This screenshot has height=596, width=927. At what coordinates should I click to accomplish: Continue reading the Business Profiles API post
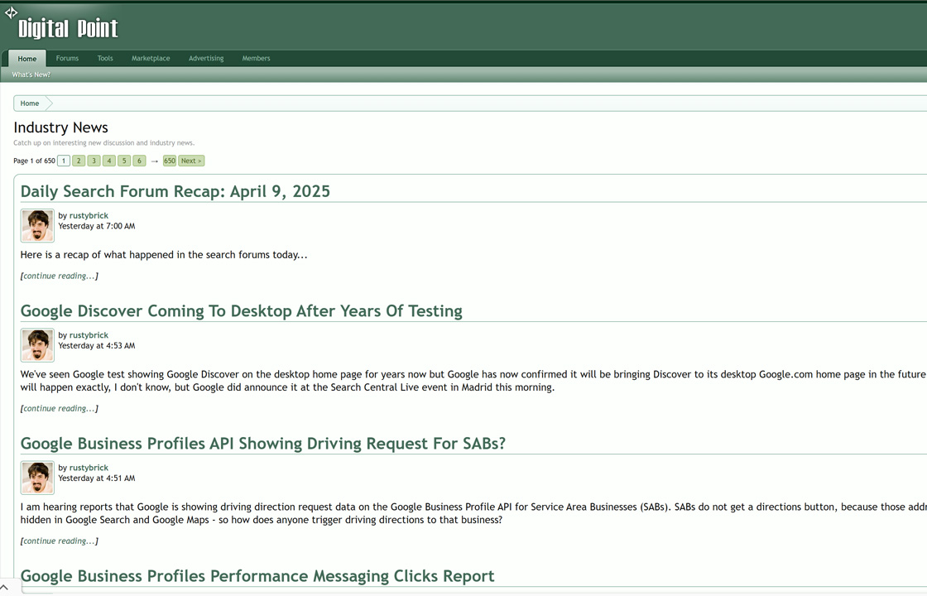59,541
